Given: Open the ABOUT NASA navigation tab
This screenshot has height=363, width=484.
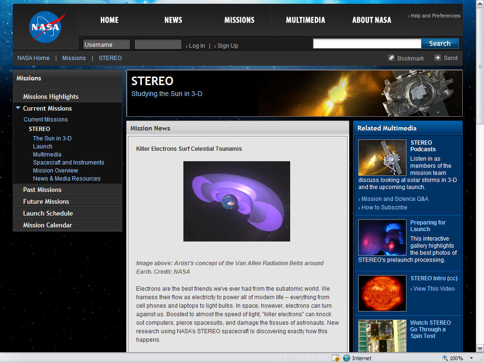Looking at the screenshot, I should click(x=372, y=20).
